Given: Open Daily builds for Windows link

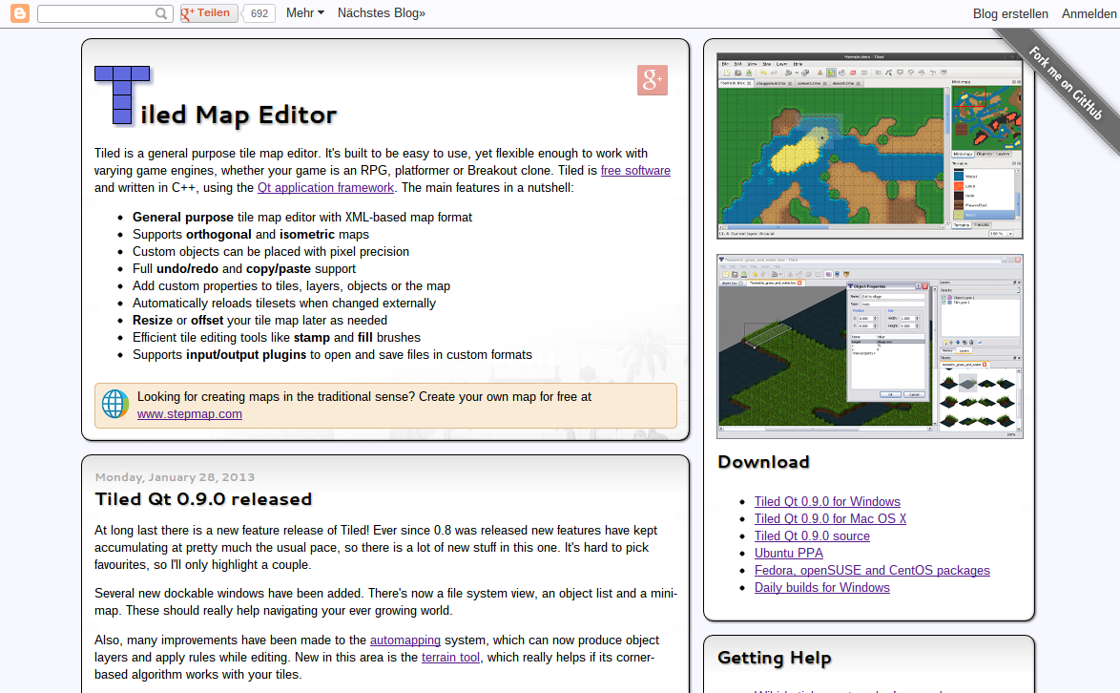Looking at the screenshot, I should coord(822,587).
